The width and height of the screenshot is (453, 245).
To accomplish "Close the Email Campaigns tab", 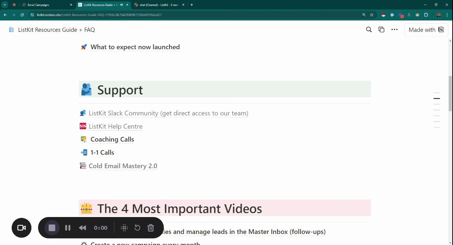I will click(71, 5).
